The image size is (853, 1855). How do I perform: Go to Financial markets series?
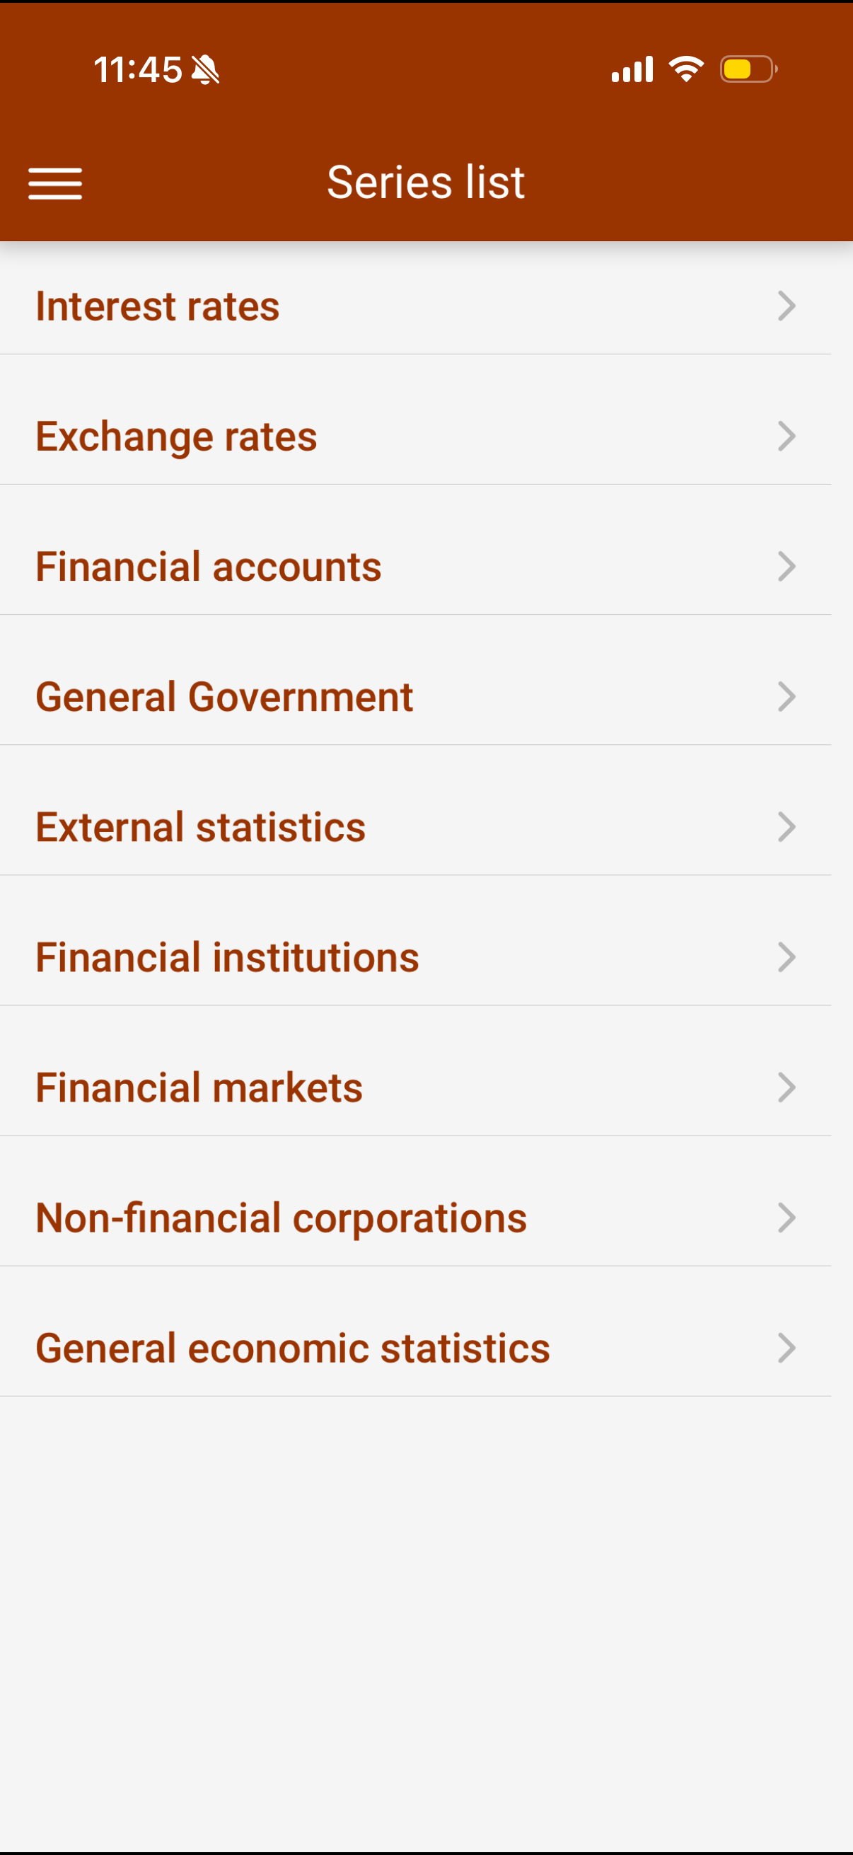199,1088
